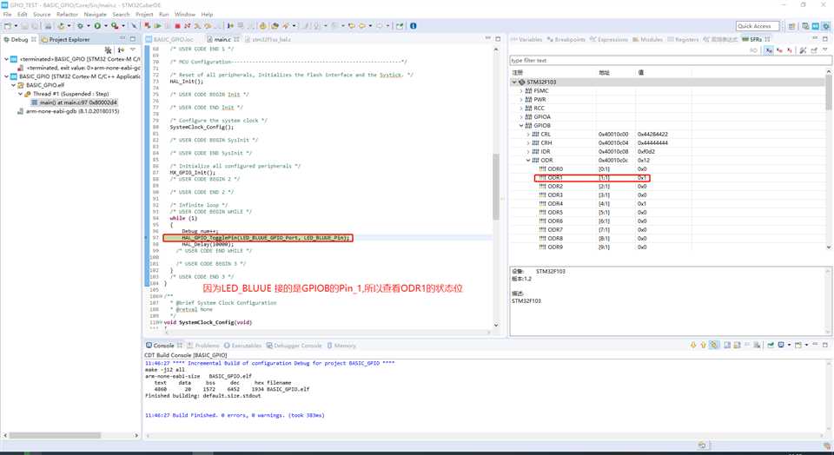Collapse Thread #1 in Debug view
Viewport: 834px width, 455px height.
pyautogui.click(x=20, y=94)
